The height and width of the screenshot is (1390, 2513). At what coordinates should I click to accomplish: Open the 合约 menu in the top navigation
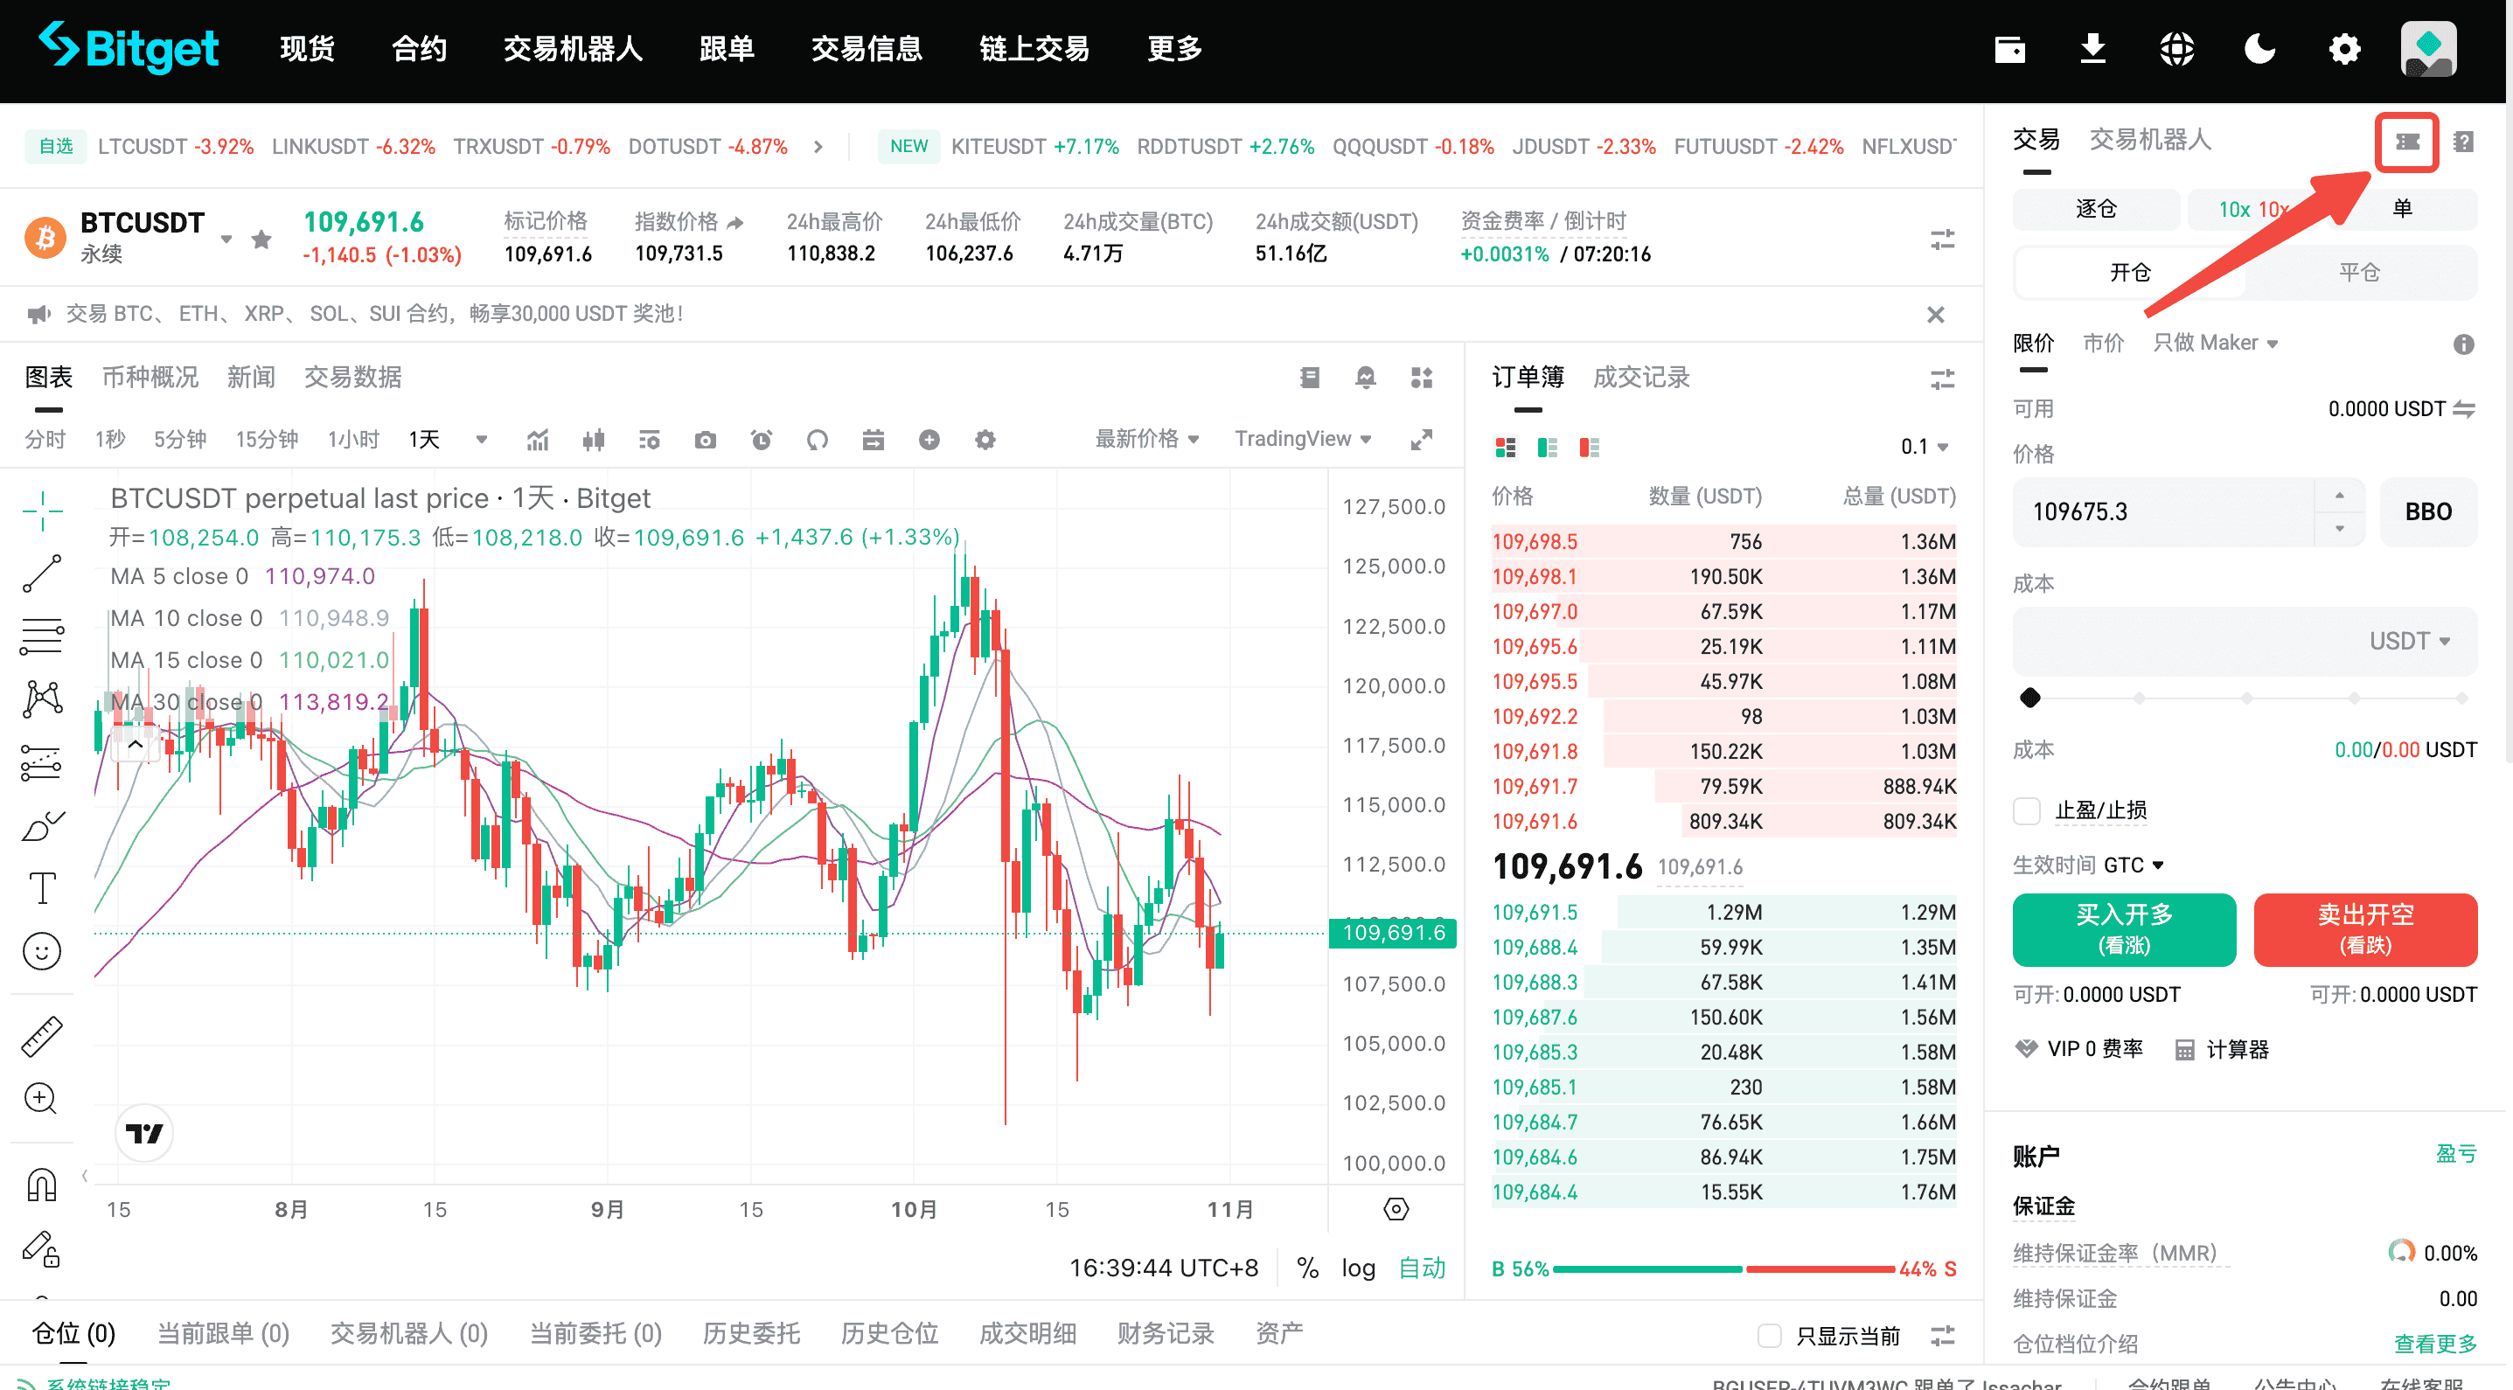pos(418,49)
